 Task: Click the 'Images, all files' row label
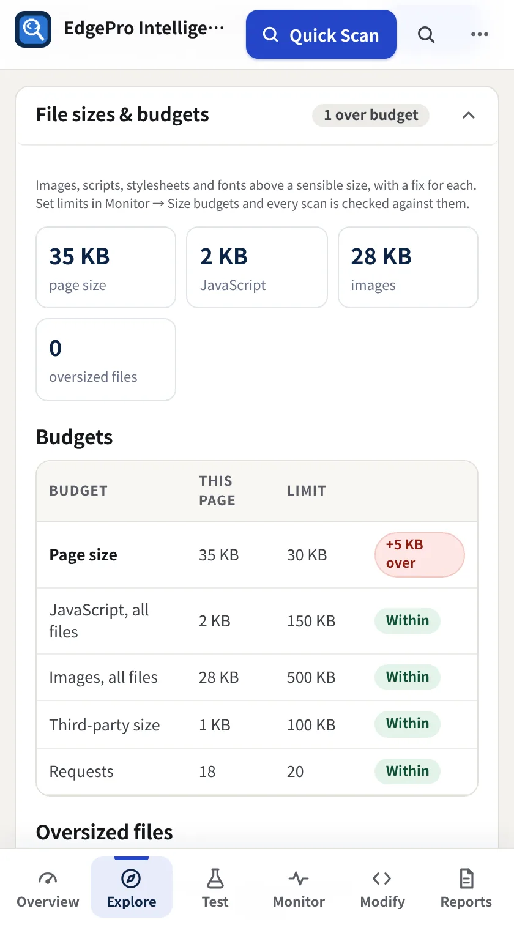[x=103, y=677]
